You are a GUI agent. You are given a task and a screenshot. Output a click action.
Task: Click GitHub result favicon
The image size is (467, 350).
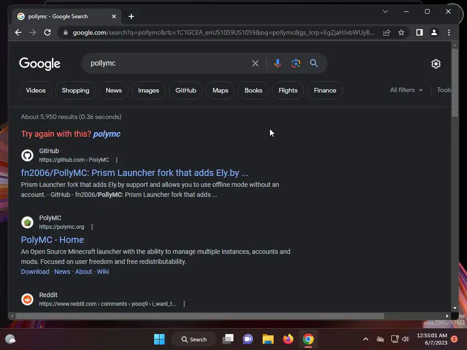pyautogui.click(x=27, y=155)
